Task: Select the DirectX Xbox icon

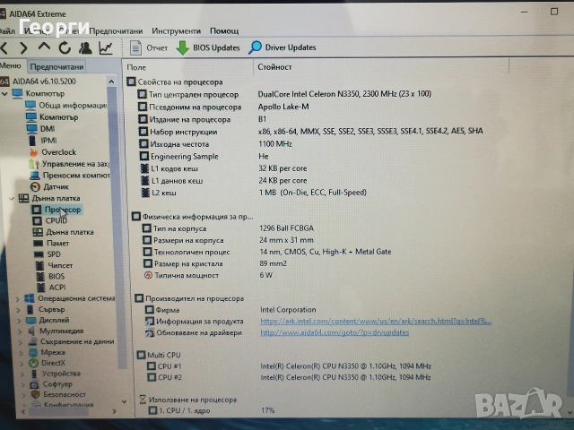Action: 34,363
